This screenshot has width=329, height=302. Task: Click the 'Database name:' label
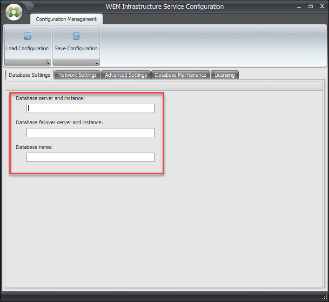pyautogui.click(x=34, y=147)
